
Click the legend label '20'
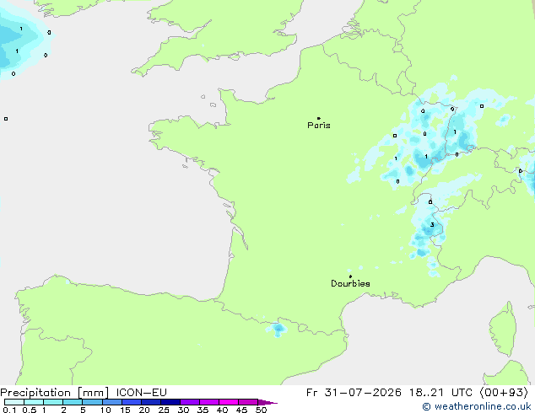pyautogui.click(x=144, y=410)
